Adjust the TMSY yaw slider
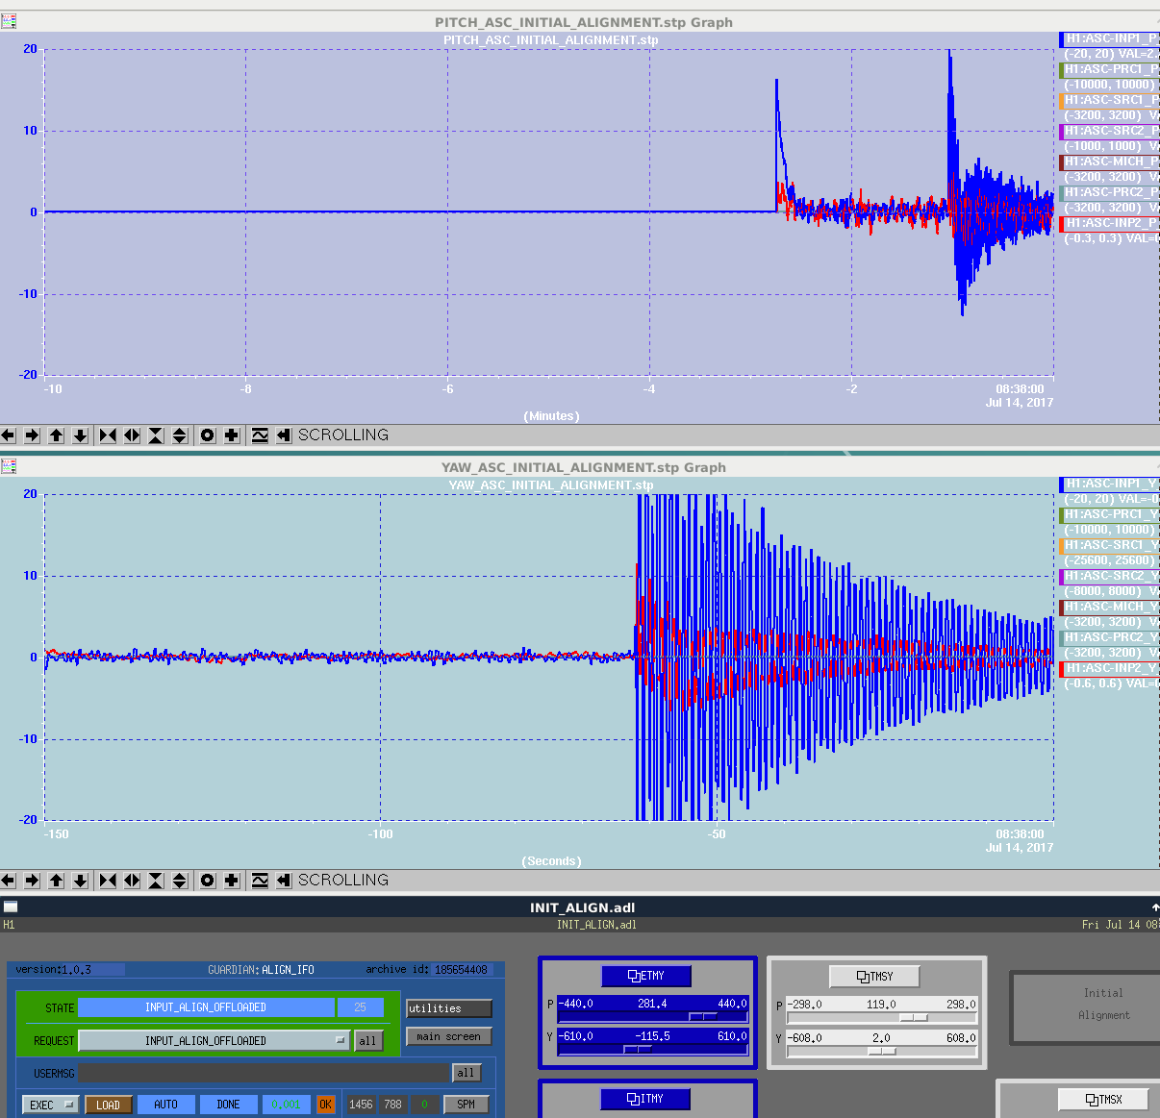The height and width of the screenshot is (1118, 1160). pyautogui.click(x=882, y=1051)
